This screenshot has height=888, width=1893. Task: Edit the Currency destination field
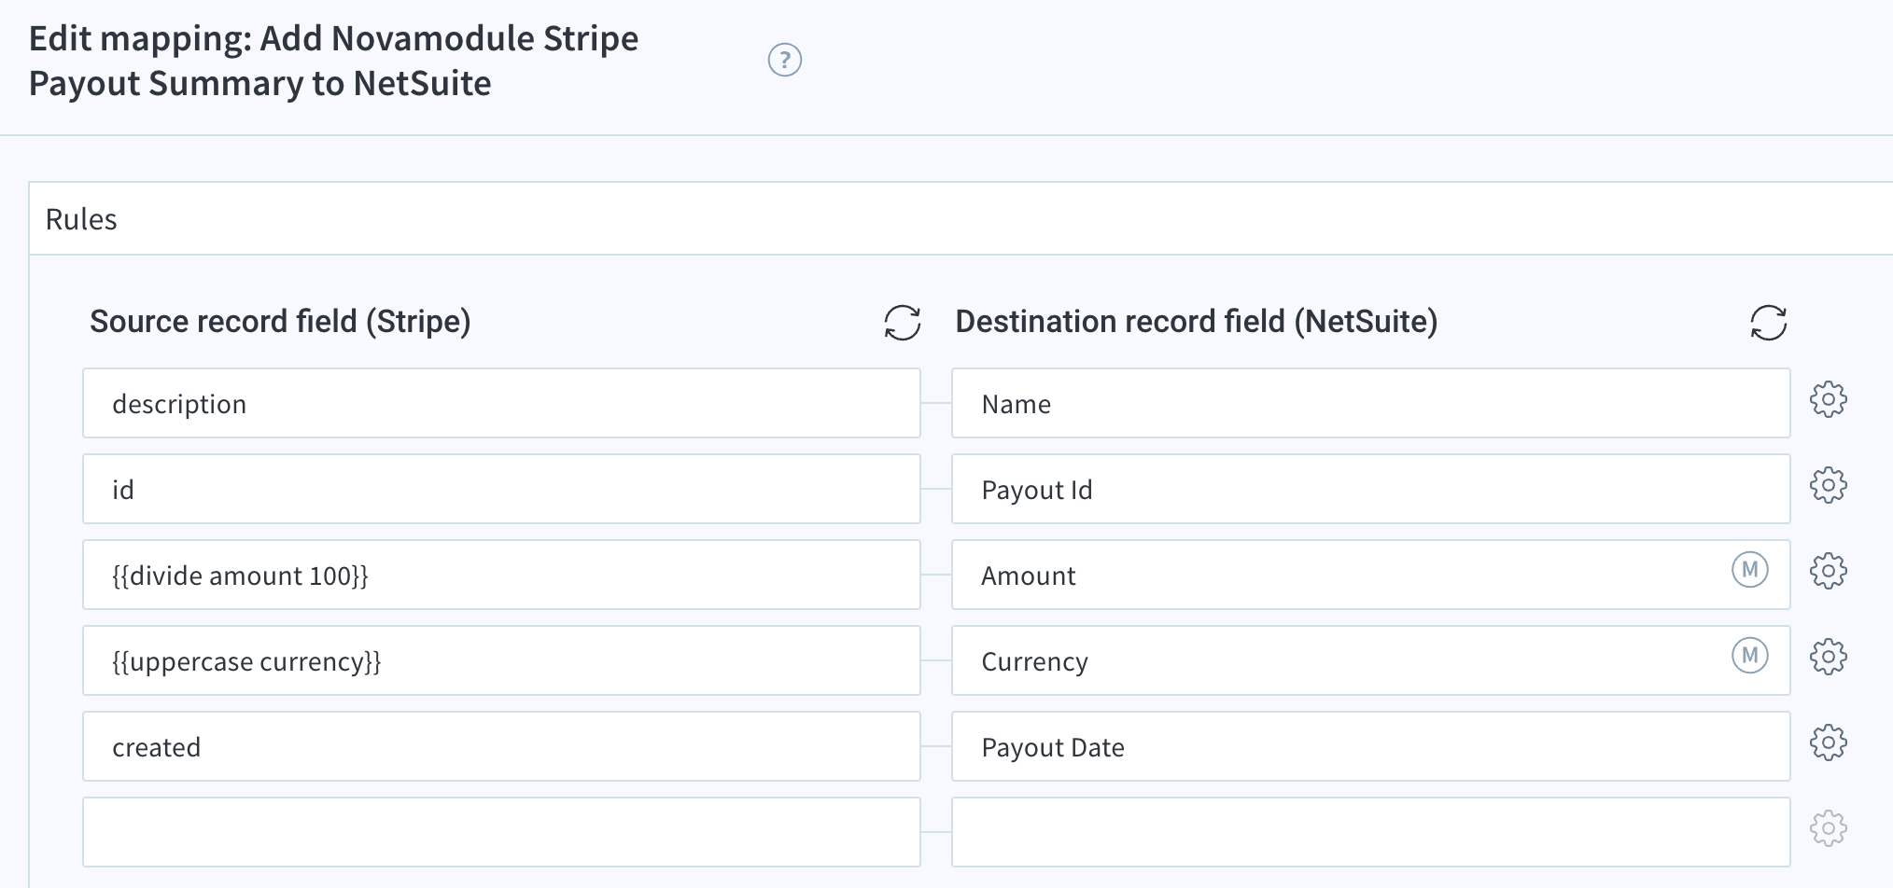pyautogui.click(x=1371, y=660)
